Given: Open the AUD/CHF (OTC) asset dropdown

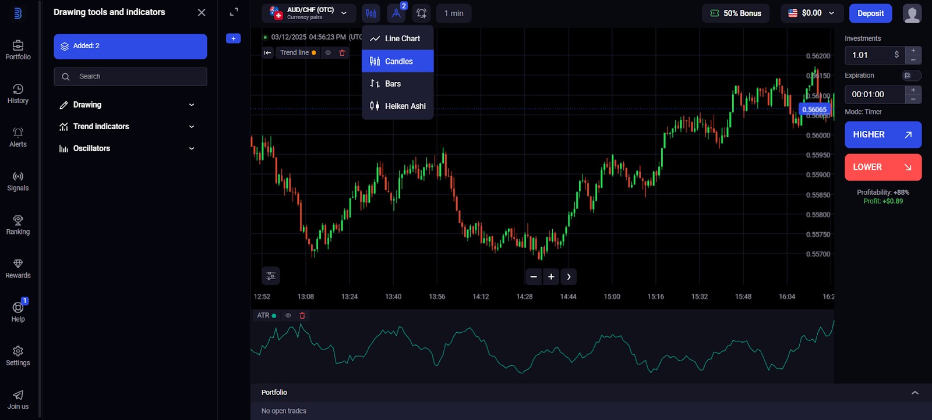Looking at the screenshot, I should coord(309,13).
